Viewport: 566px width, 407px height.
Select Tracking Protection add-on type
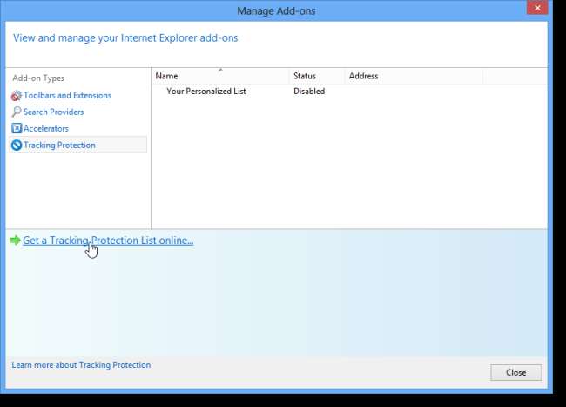[78, 145]
